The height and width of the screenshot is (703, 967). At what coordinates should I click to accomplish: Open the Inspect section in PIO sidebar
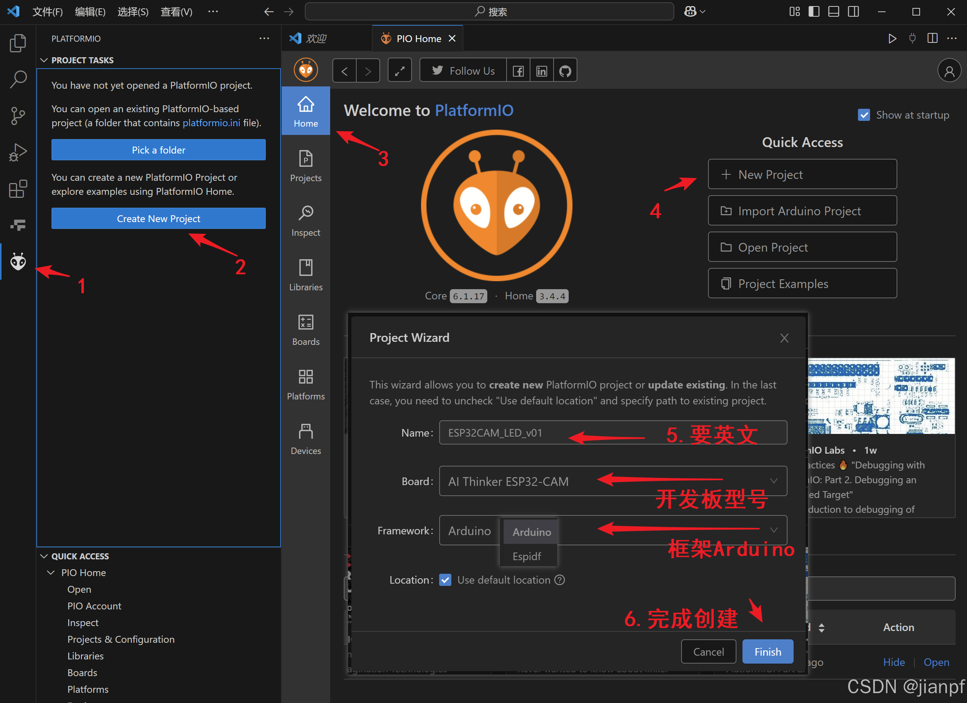click(x=306, y=221)
